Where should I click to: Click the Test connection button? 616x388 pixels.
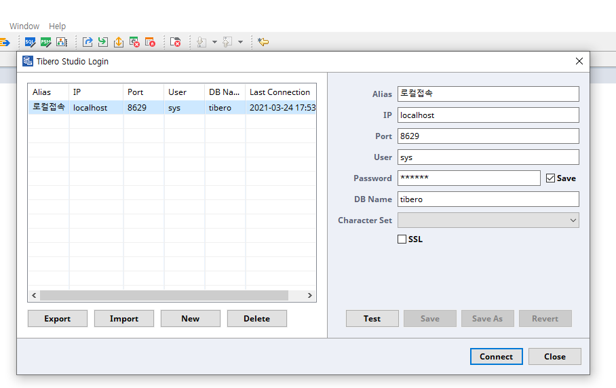coord(372,319)
